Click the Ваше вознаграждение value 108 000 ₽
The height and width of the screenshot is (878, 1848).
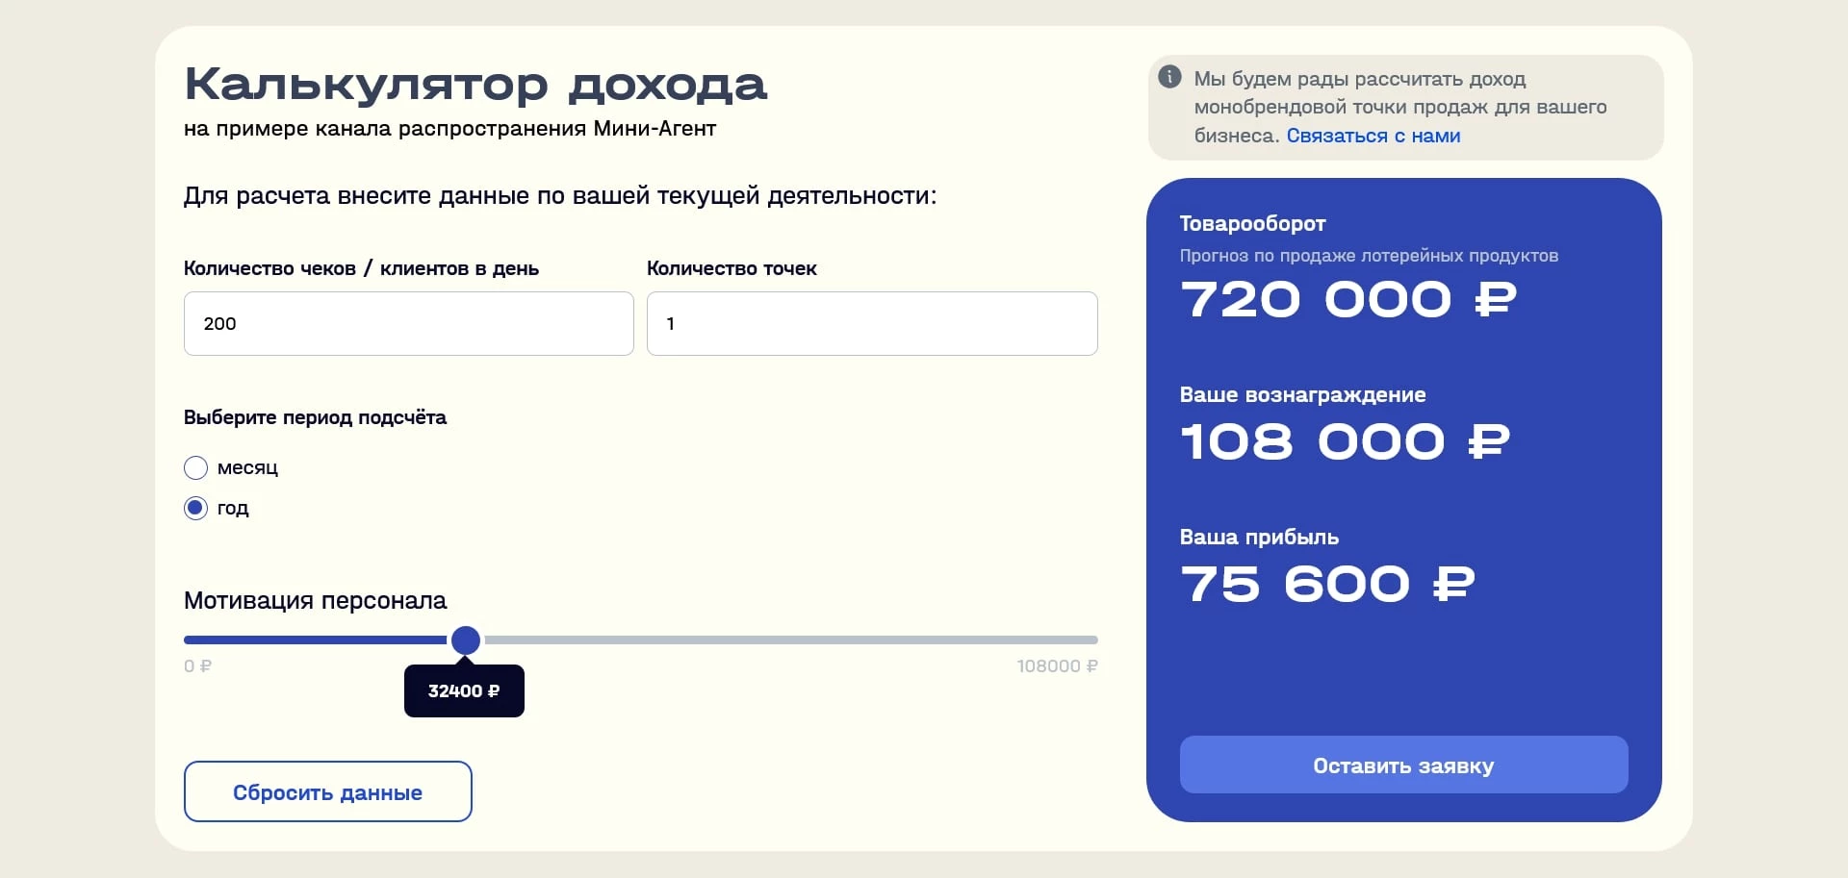point(1346,440)
